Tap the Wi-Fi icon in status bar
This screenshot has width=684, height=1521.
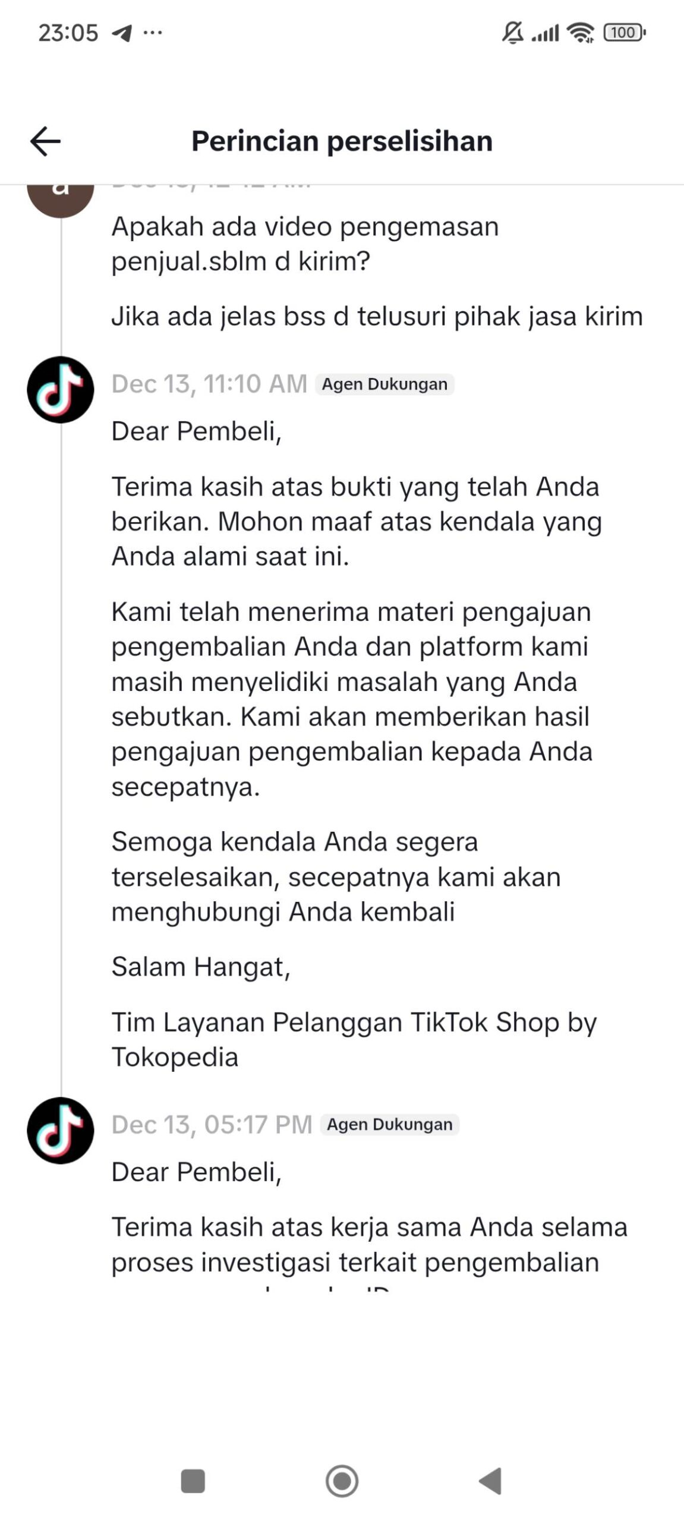[x=580, y=33]
